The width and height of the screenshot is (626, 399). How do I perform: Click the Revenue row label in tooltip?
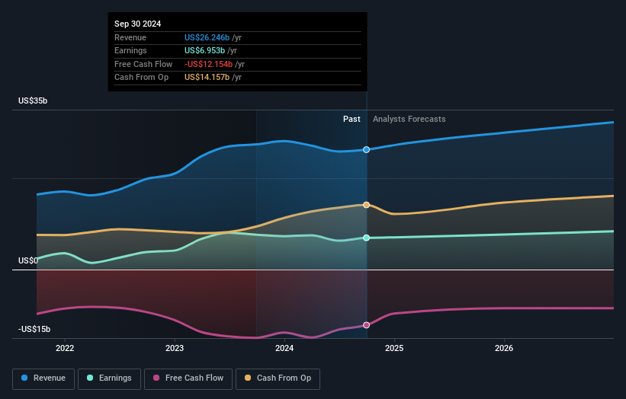[130, 37]
